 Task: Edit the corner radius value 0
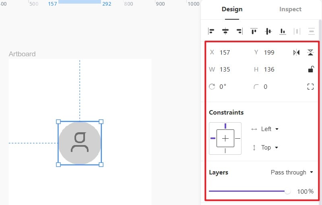click(266, 87)
